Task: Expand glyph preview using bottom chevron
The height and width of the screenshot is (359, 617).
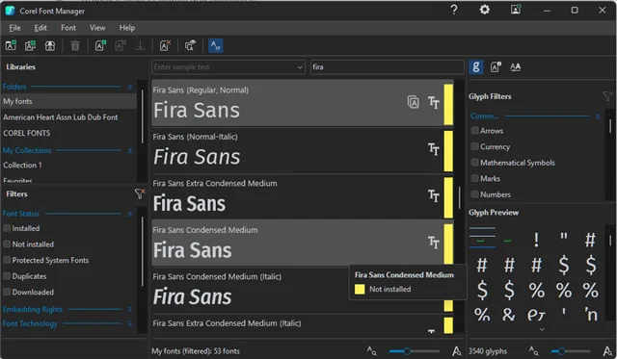Action: 542,329
